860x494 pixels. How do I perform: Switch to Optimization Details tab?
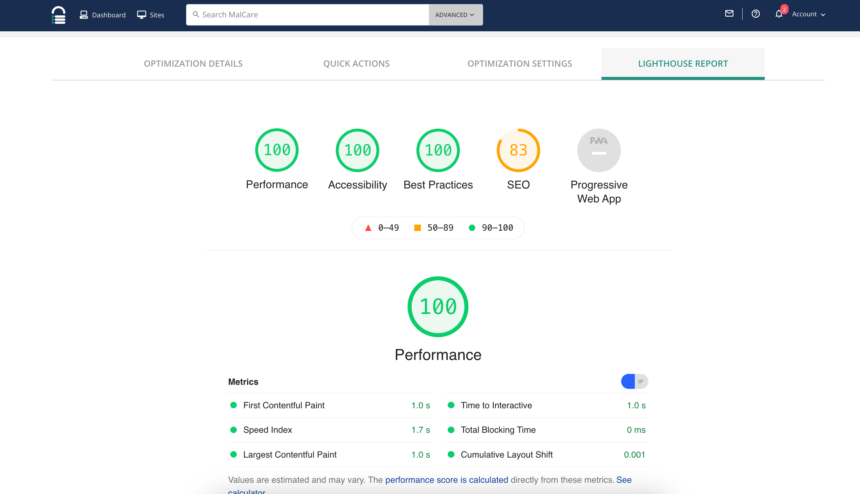193,64
